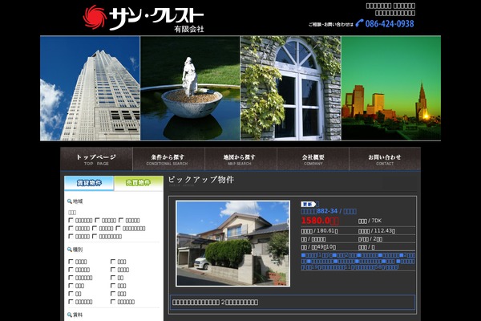481x321 pixels.
Task: Tick the top-left checkbox under 種別
Action: pos(71,262)
